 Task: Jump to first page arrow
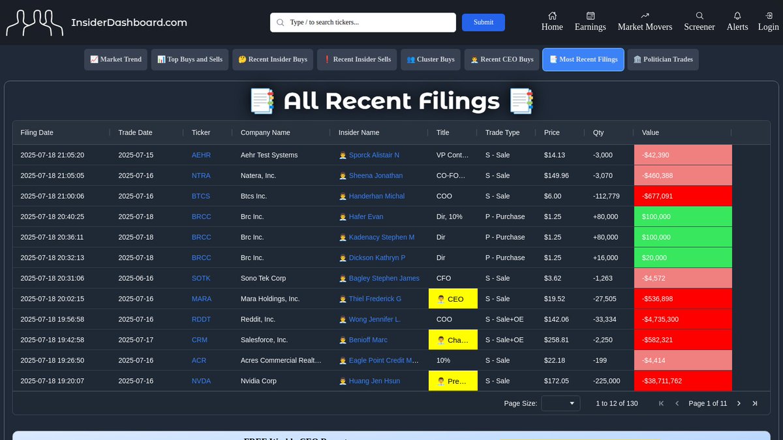661,403
